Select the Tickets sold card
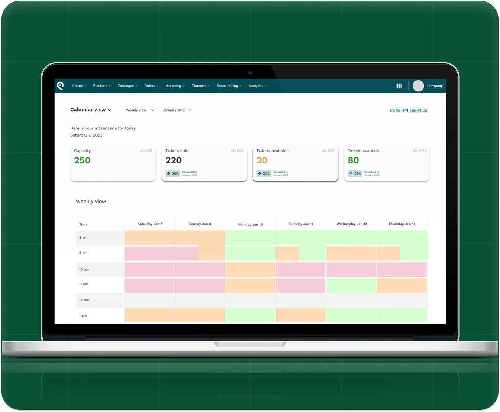This screenshot has width=500, height=412. pos(204,164)
